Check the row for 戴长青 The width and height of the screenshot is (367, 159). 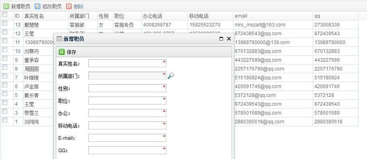(5, 94)
